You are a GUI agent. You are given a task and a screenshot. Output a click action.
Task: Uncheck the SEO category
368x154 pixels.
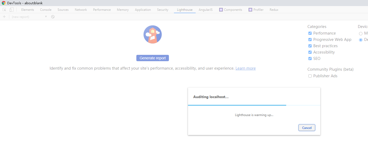(310, 59)
